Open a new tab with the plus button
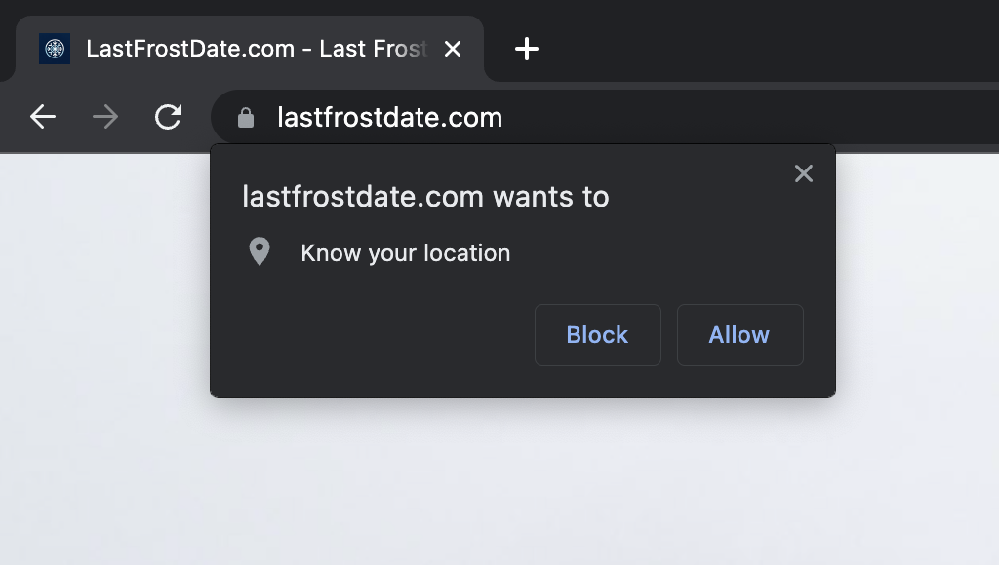 point(526,49)
